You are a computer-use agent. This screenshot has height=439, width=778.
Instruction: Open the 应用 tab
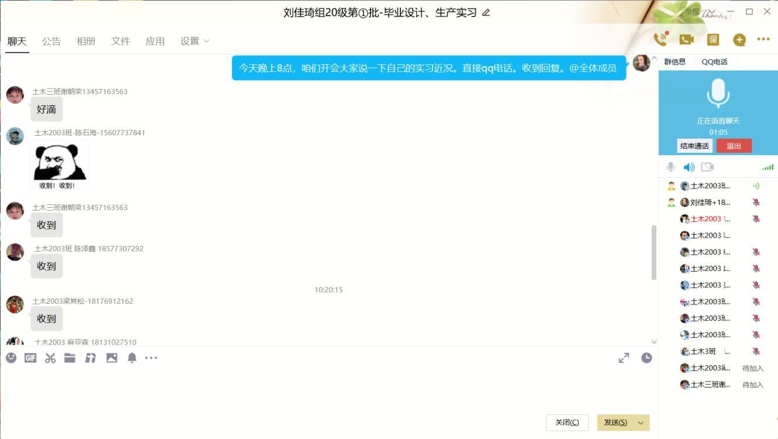tap(155, 41)
